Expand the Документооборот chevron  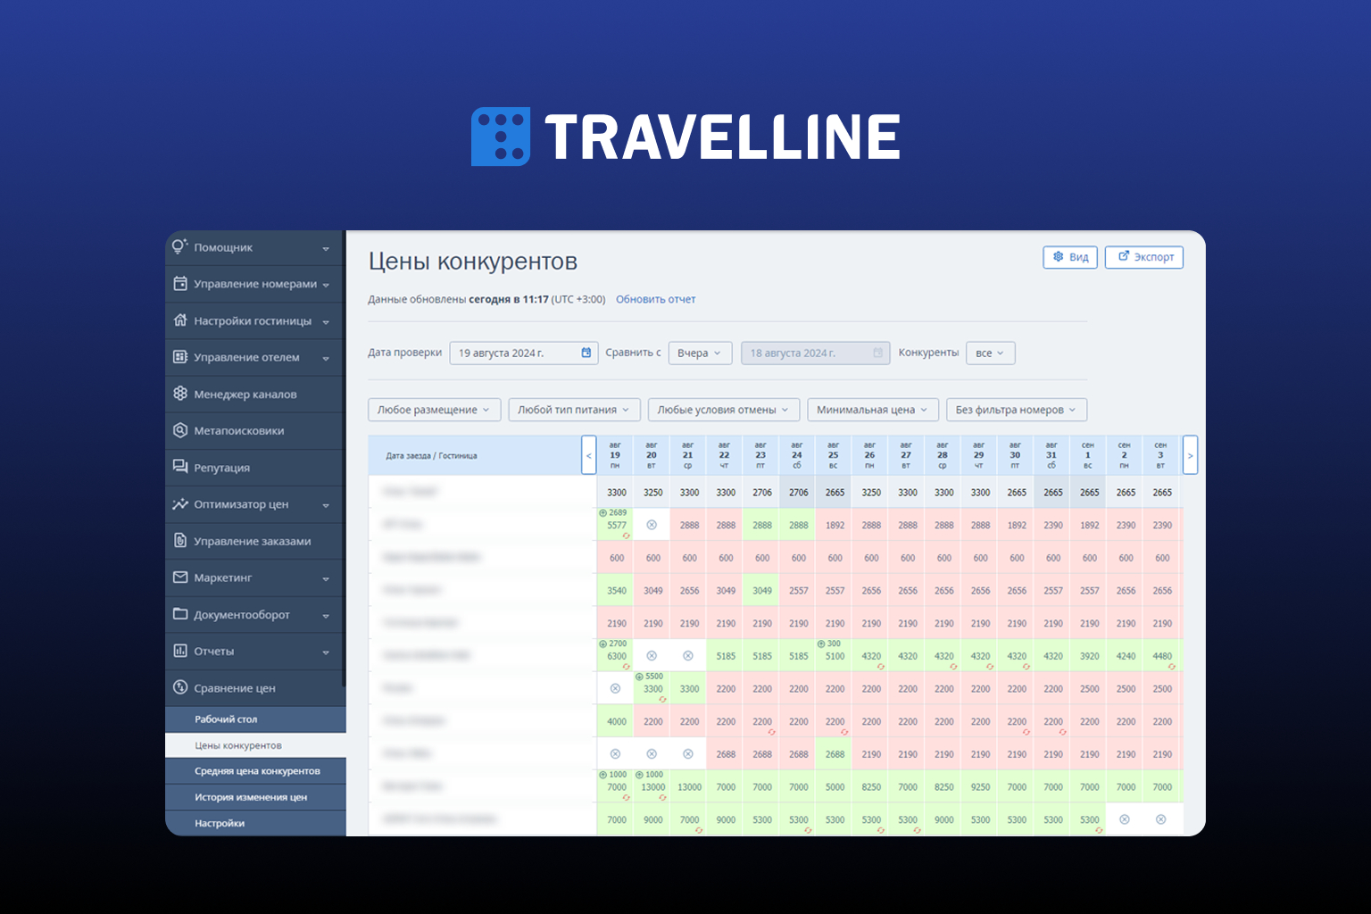pyautogui.click(x=326, y=615)
